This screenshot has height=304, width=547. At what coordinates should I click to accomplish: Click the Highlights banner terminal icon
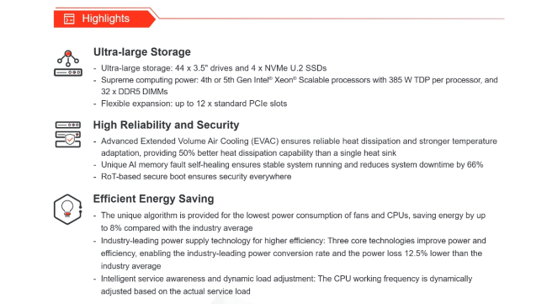[x=69, y=19]
